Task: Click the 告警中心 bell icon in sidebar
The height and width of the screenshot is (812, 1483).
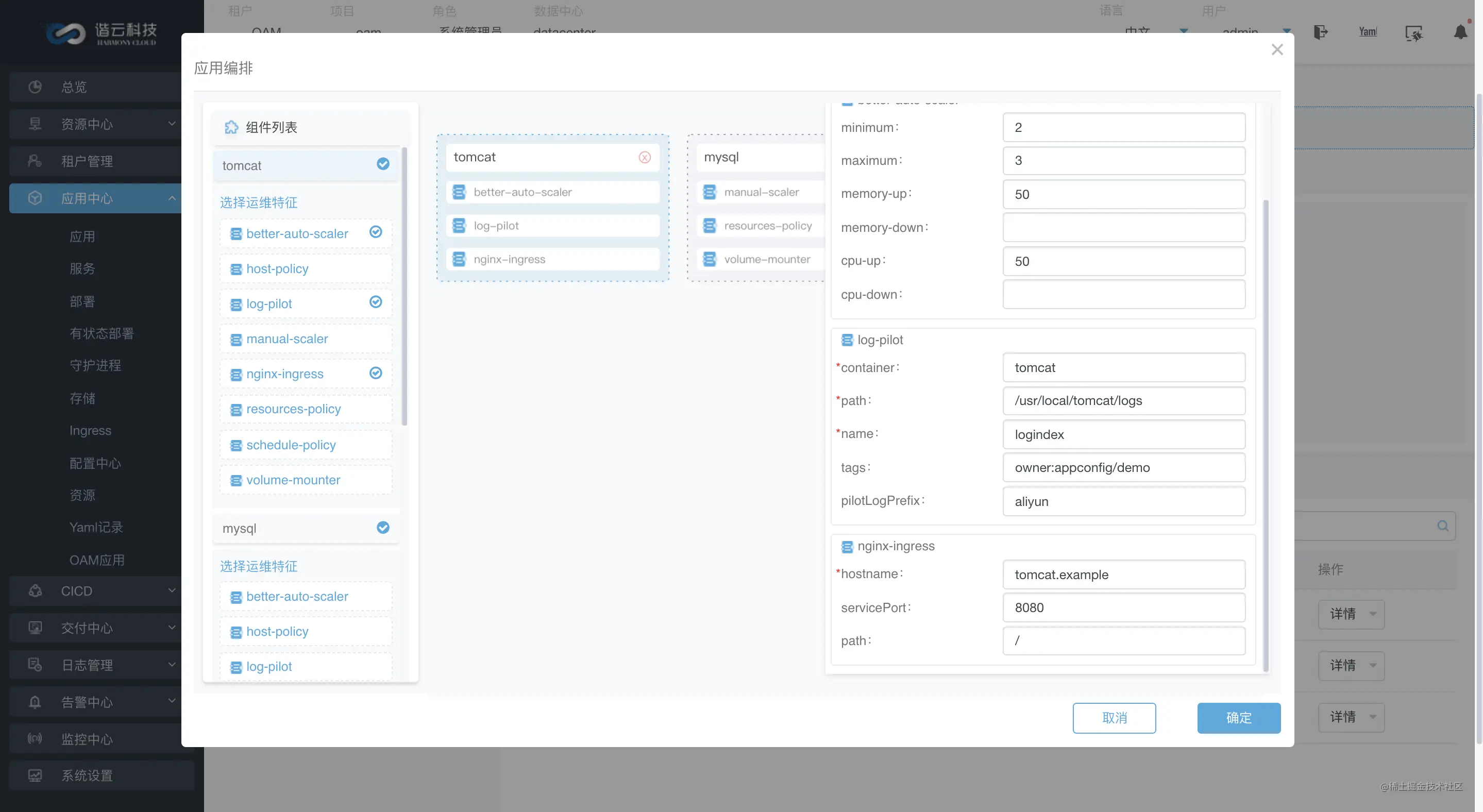Action: tap(35, 702)
